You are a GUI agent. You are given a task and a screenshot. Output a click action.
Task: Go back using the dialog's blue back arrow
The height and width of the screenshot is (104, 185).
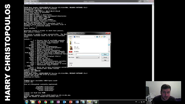click(97, 37)
